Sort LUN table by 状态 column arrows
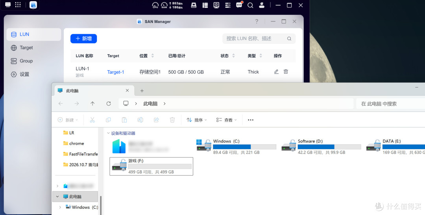Image resolution: width=425 pixels, height=215 pixels. tap(233, 56)
